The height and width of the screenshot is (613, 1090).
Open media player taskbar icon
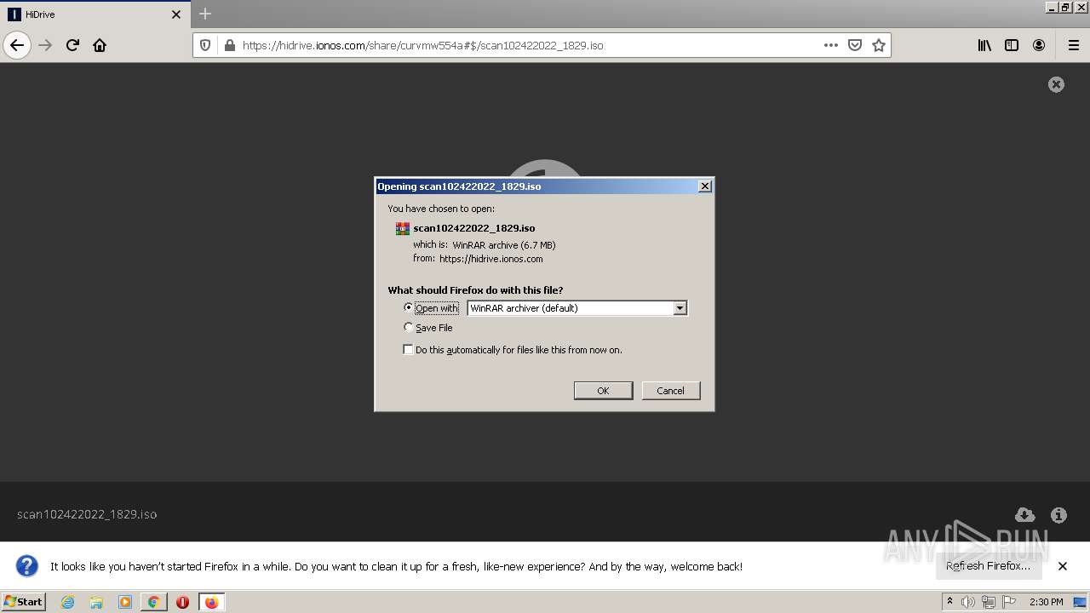[x=125, y=602]
